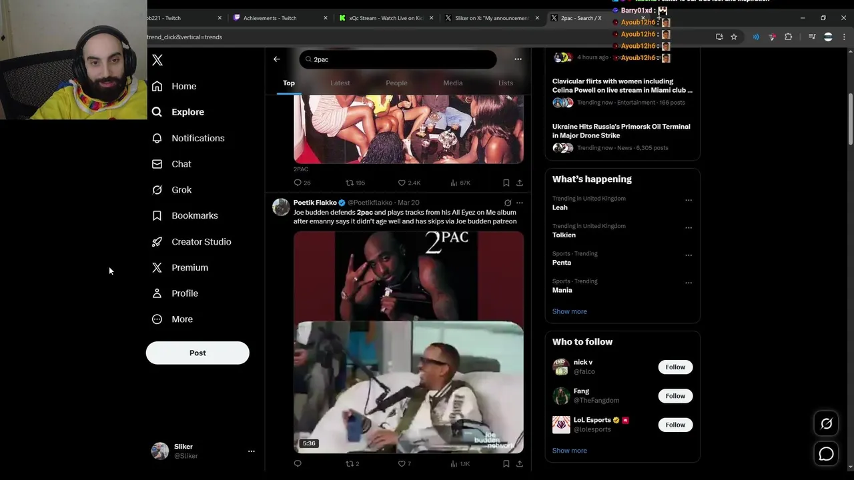This screenshot has width=854, height=480.
Task: Switch to the Top tab
Action: click(289, 83)
